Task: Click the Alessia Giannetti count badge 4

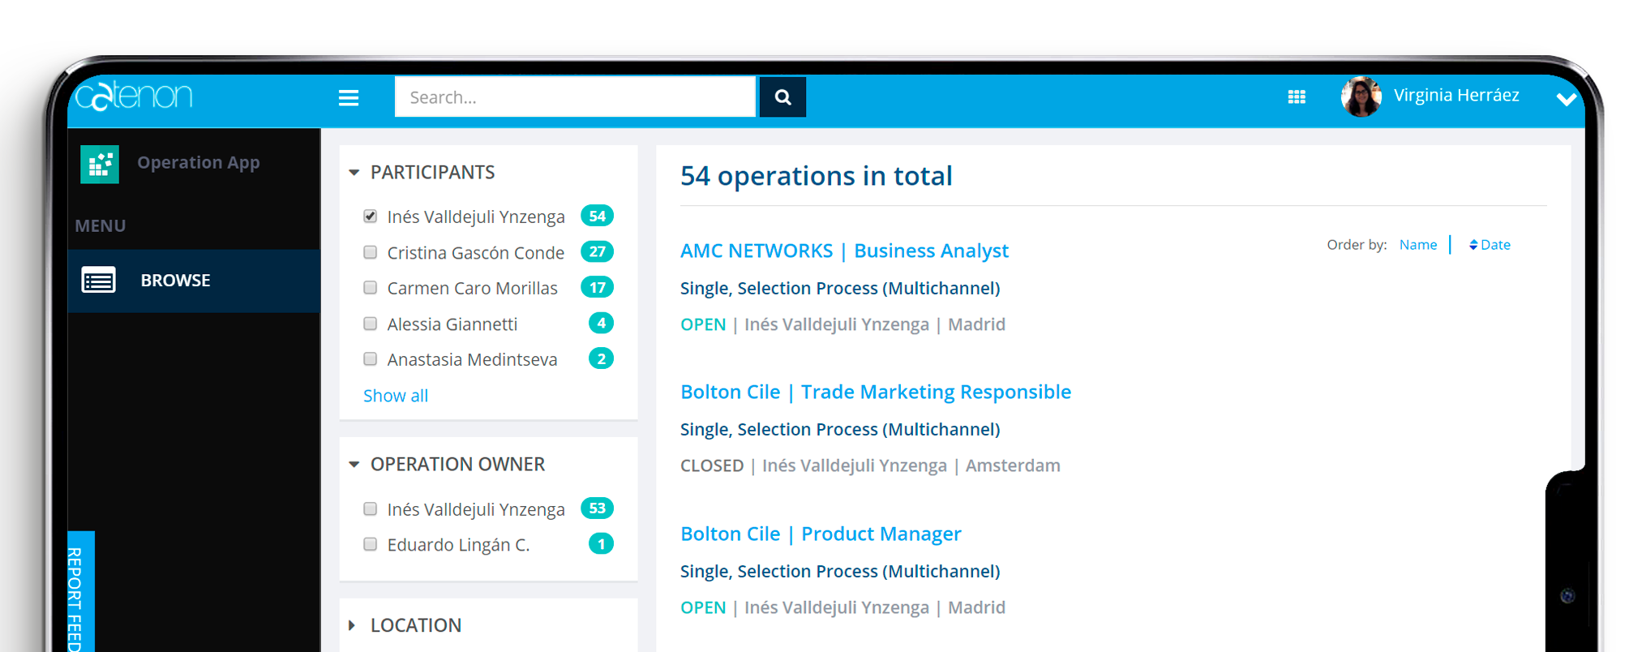Action: (601, 323)
